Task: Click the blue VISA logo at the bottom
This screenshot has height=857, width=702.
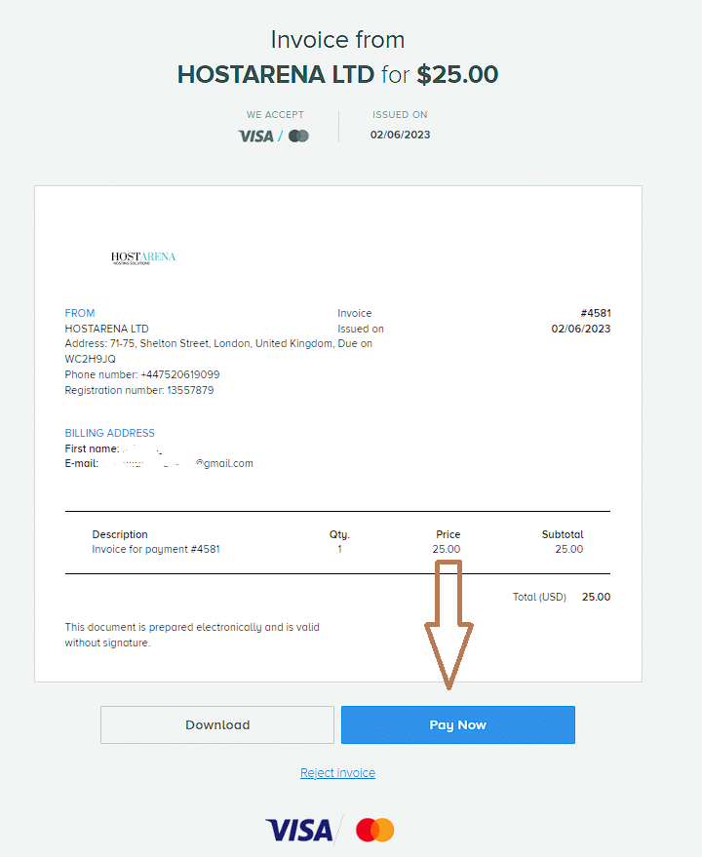Action: (299, 831)
